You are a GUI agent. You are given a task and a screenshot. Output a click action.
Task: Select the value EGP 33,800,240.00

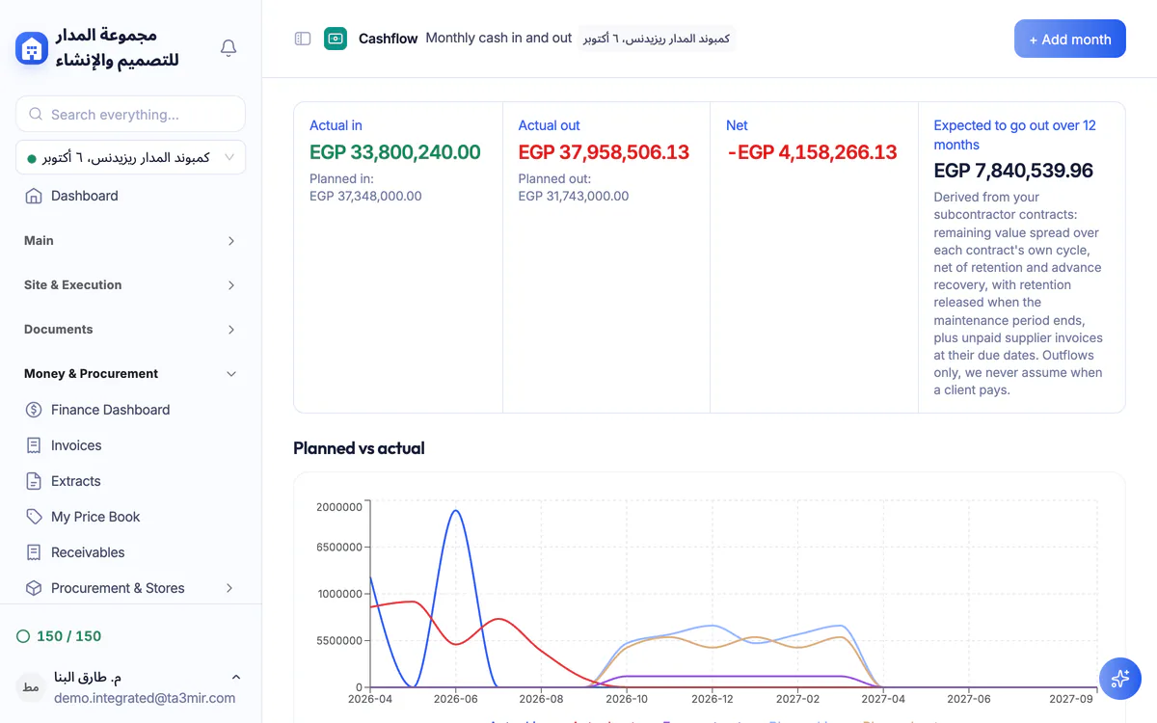click(395, 152)
